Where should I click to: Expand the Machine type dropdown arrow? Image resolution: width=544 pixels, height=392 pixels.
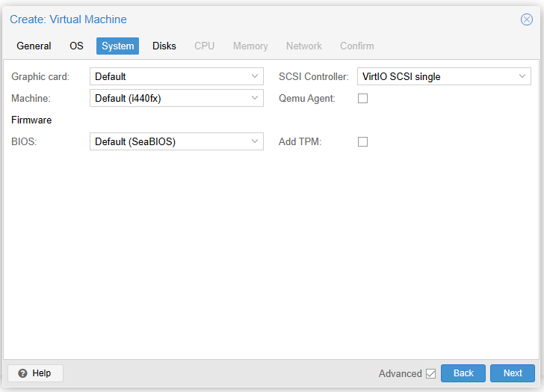point(255,98)
